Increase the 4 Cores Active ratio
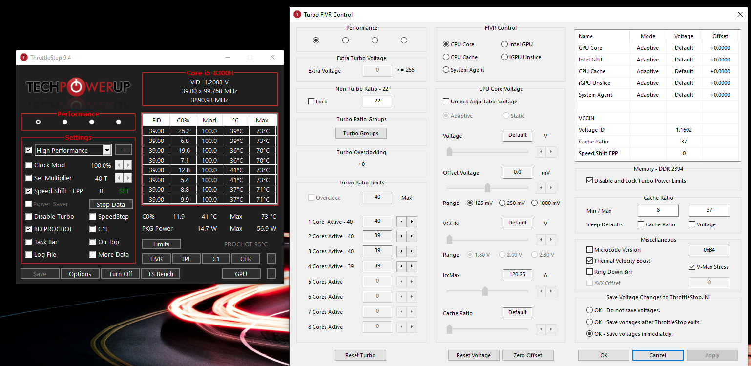This screenshot has height=366, width=751. pyautogui.click(x=412, y=266)
